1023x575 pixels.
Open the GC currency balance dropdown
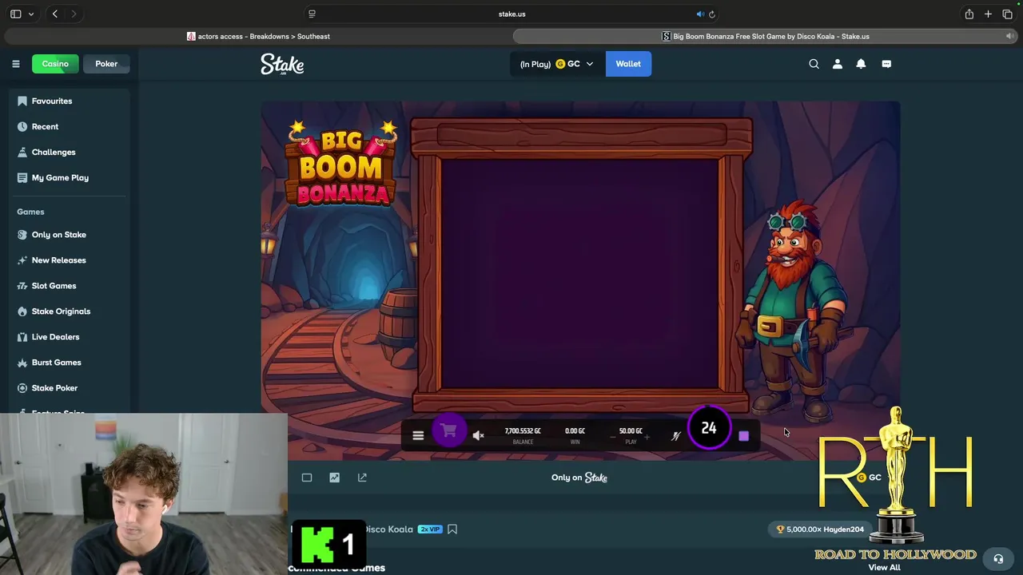(x=556, y=64)
